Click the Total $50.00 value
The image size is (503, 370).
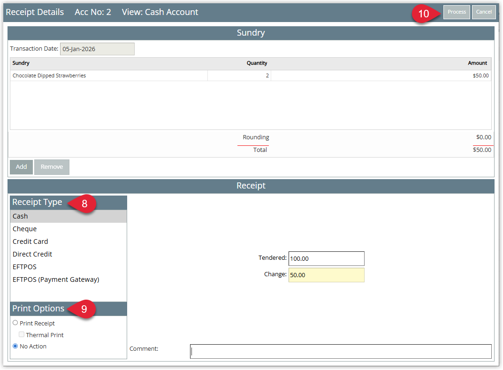coord(482,150)
